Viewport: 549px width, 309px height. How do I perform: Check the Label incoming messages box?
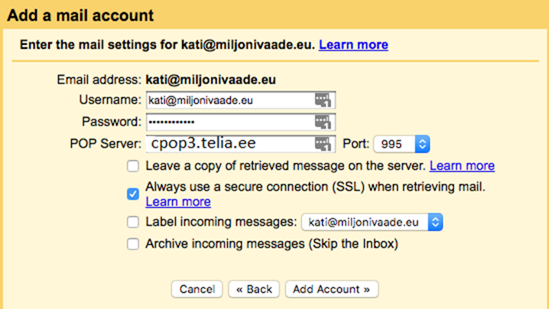click(x=133, y=222)
